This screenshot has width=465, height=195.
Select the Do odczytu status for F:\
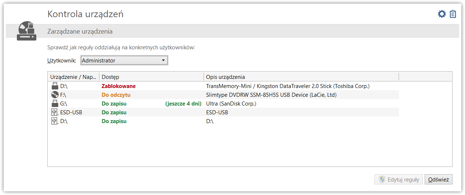[x=116, y=95]
